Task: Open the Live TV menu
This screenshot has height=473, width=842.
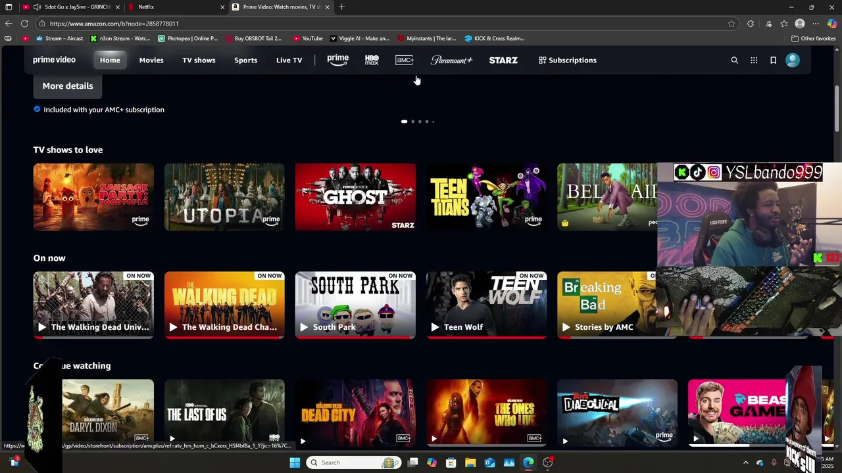Action: click(x=289, y=60)
